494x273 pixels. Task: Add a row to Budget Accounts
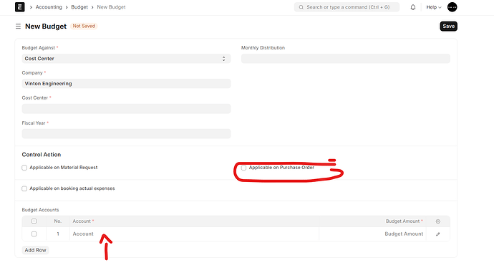coord(35,250)
